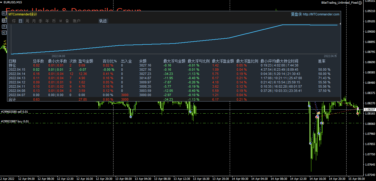Switch to the 周 weekly tab
Image resolution: width=376 pixels, height=181 pixels.
pos(27,21)
